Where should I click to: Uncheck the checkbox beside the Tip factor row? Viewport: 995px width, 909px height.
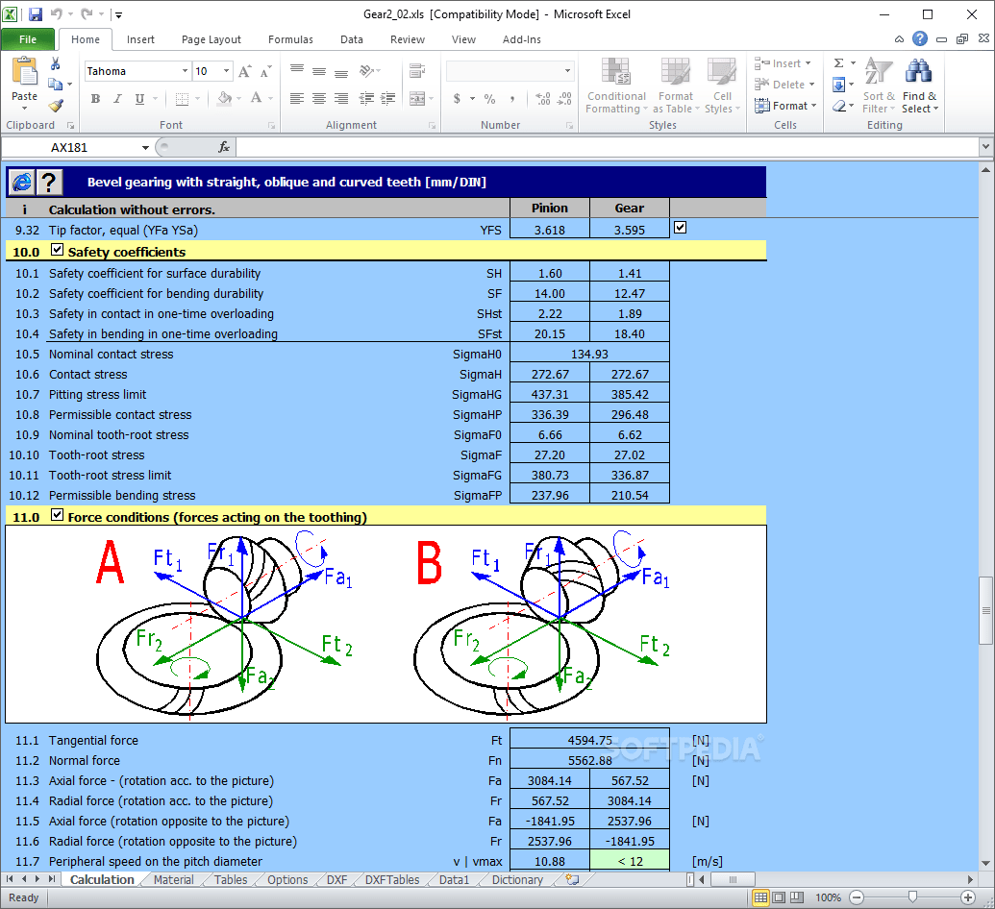coord(680,228)
